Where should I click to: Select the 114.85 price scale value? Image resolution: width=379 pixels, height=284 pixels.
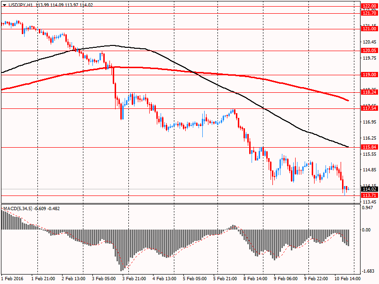(x=370, y=170)
